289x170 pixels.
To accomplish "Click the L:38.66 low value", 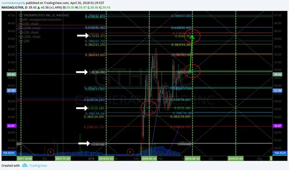I will (93, 7).
